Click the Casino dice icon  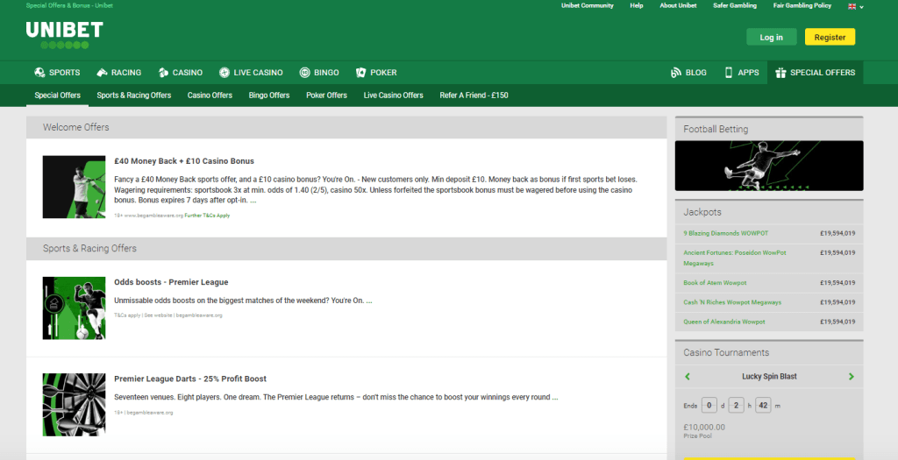click(163, 73)
